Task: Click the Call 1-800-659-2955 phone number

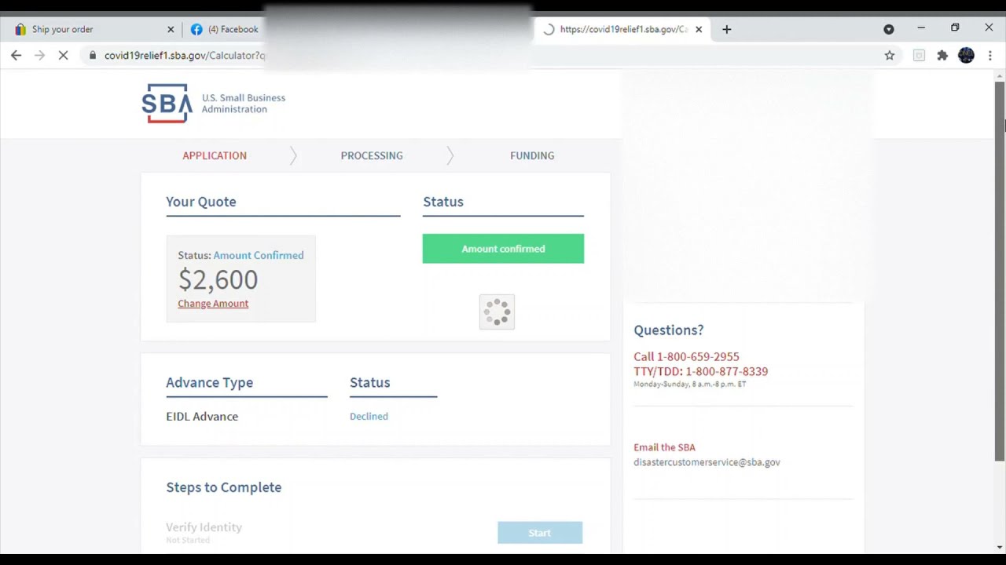Action: tap(686, 356)
